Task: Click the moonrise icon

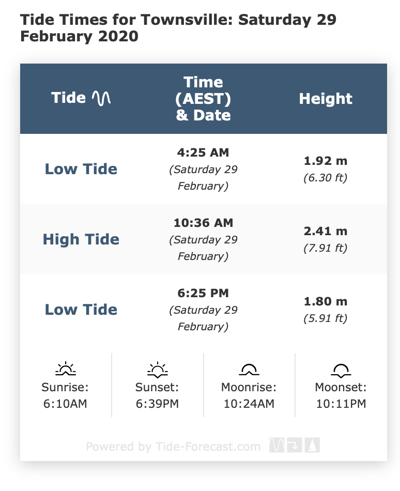Action: 249,369
